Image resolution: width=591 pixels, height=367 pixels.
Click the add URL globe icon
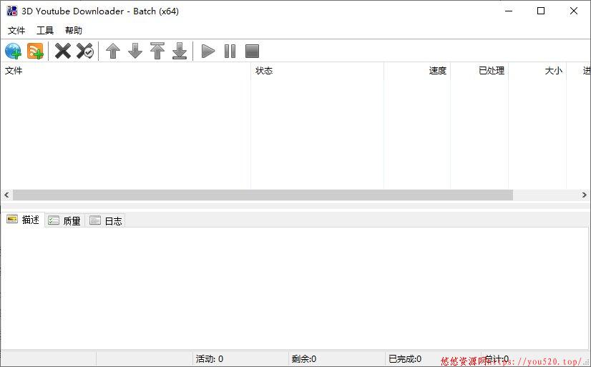(13, 51)
